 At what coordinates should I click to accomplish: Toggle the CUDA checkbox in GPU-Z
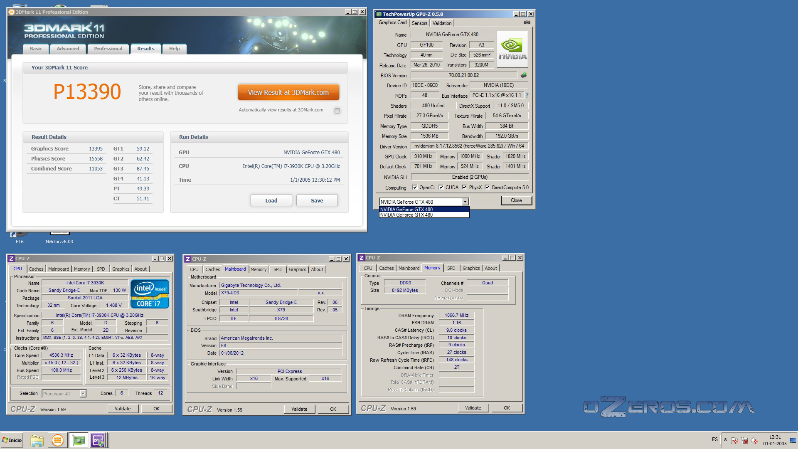click(441, 187)
